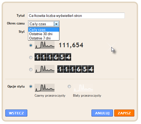Choose the Biały przezroczysty radio button
141x124 pixels.
(69, 86)
